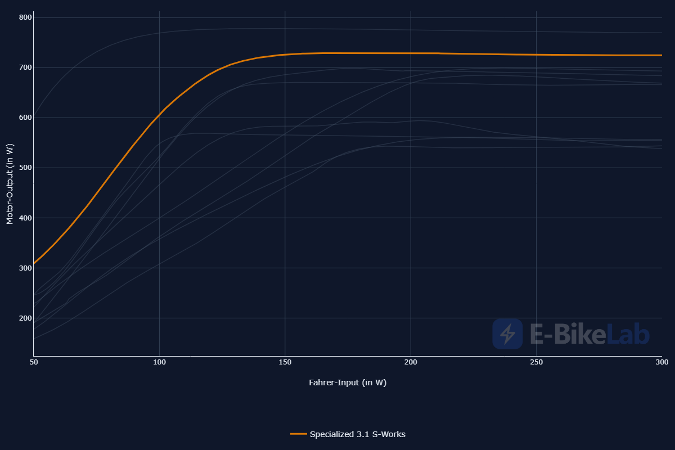Click the 300 tick label on the y-axis
The width and height of the screenshot is (675, 450).
[25, 268]
